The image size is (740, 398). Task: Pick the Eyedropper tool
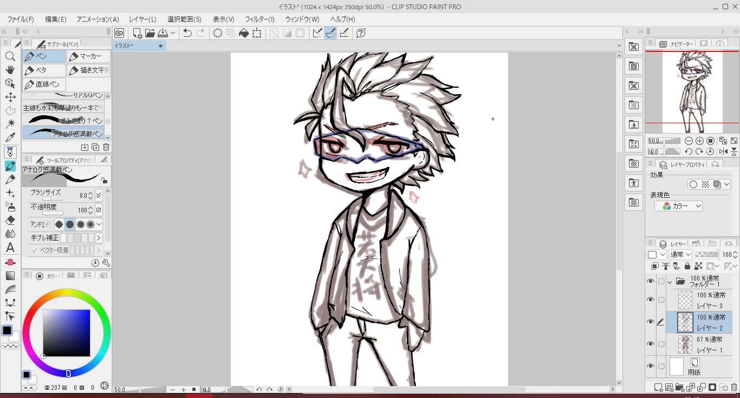pyautogui.click(x=10, y=138)
